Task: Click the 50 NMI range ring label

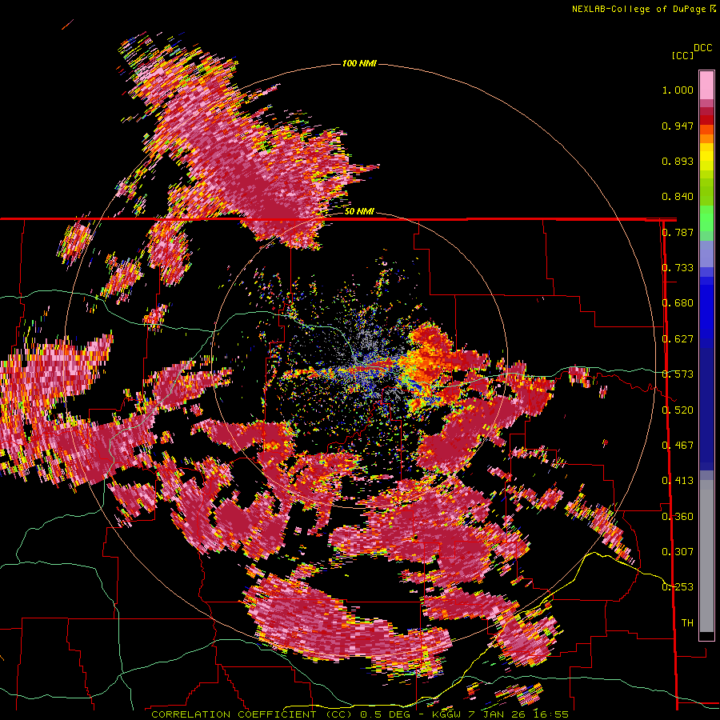Action: click(359, 211)
